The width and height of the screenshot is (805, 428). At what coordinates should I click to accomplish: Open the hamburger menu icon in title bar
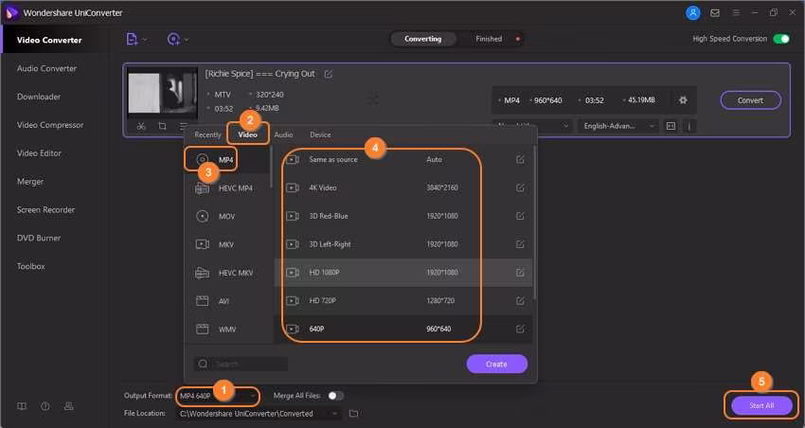pos(736,13)
